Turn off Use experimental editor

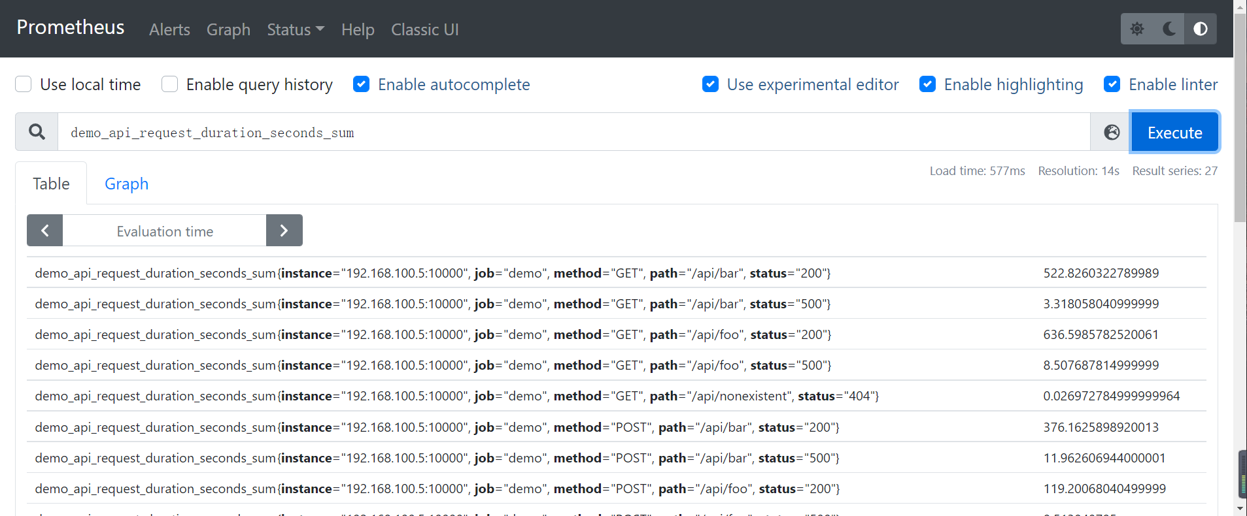tap(711, 84)
